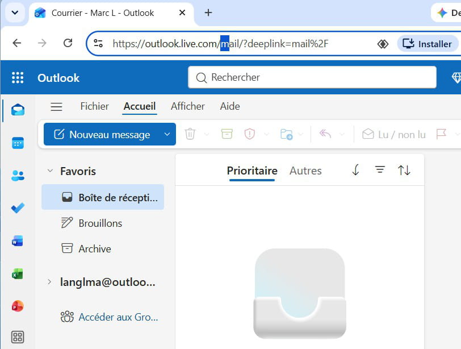Expand the Nouveau message dropdown arrow
This screenshot has height=349, width=461.
pos(167,134)
